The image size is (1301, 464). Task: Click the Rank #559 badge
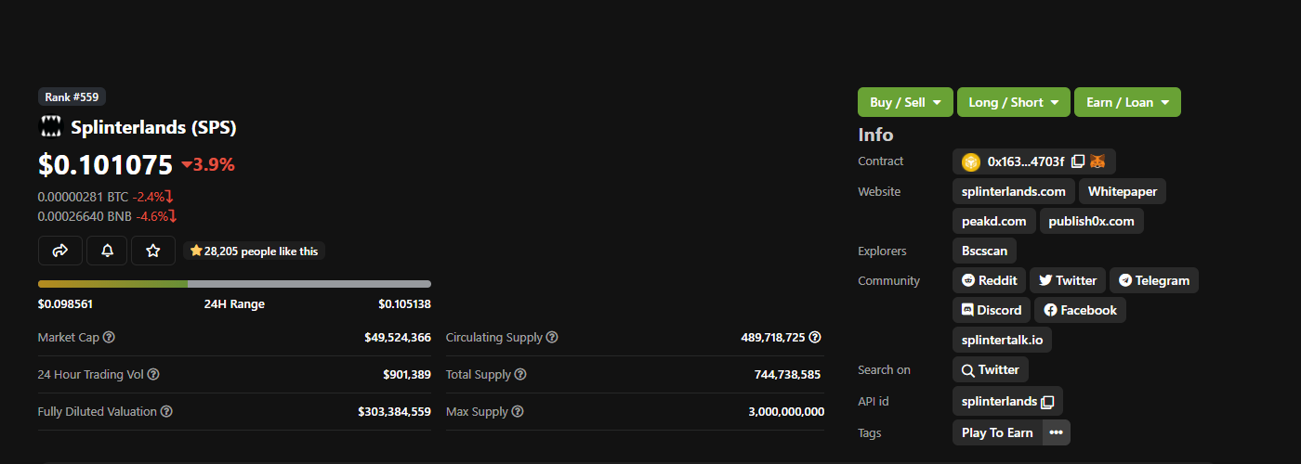click(x=72, y=97)
